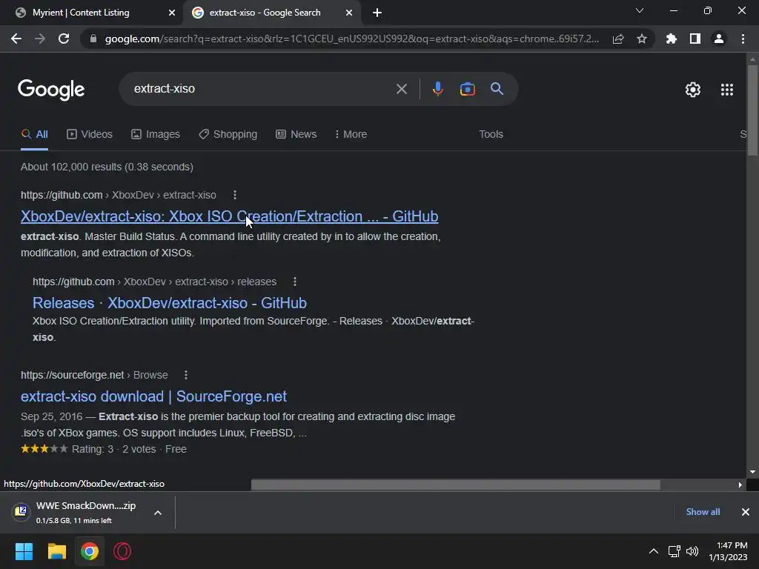Switch to Videos results
759x569 pixels.
pos(90,135)
